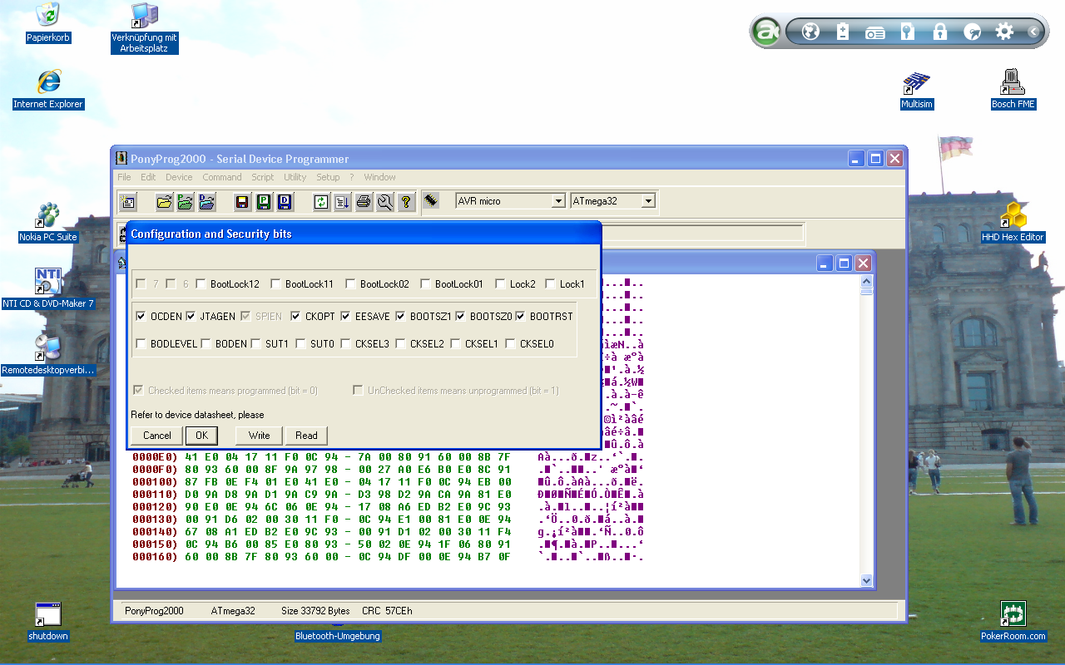Click the yellow Help question mark icon
This screenshot has height=665, width=1065.
(x=405, y=201)
